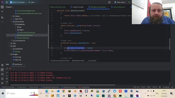Expand the UniversalForm folder

coord(11,41)
